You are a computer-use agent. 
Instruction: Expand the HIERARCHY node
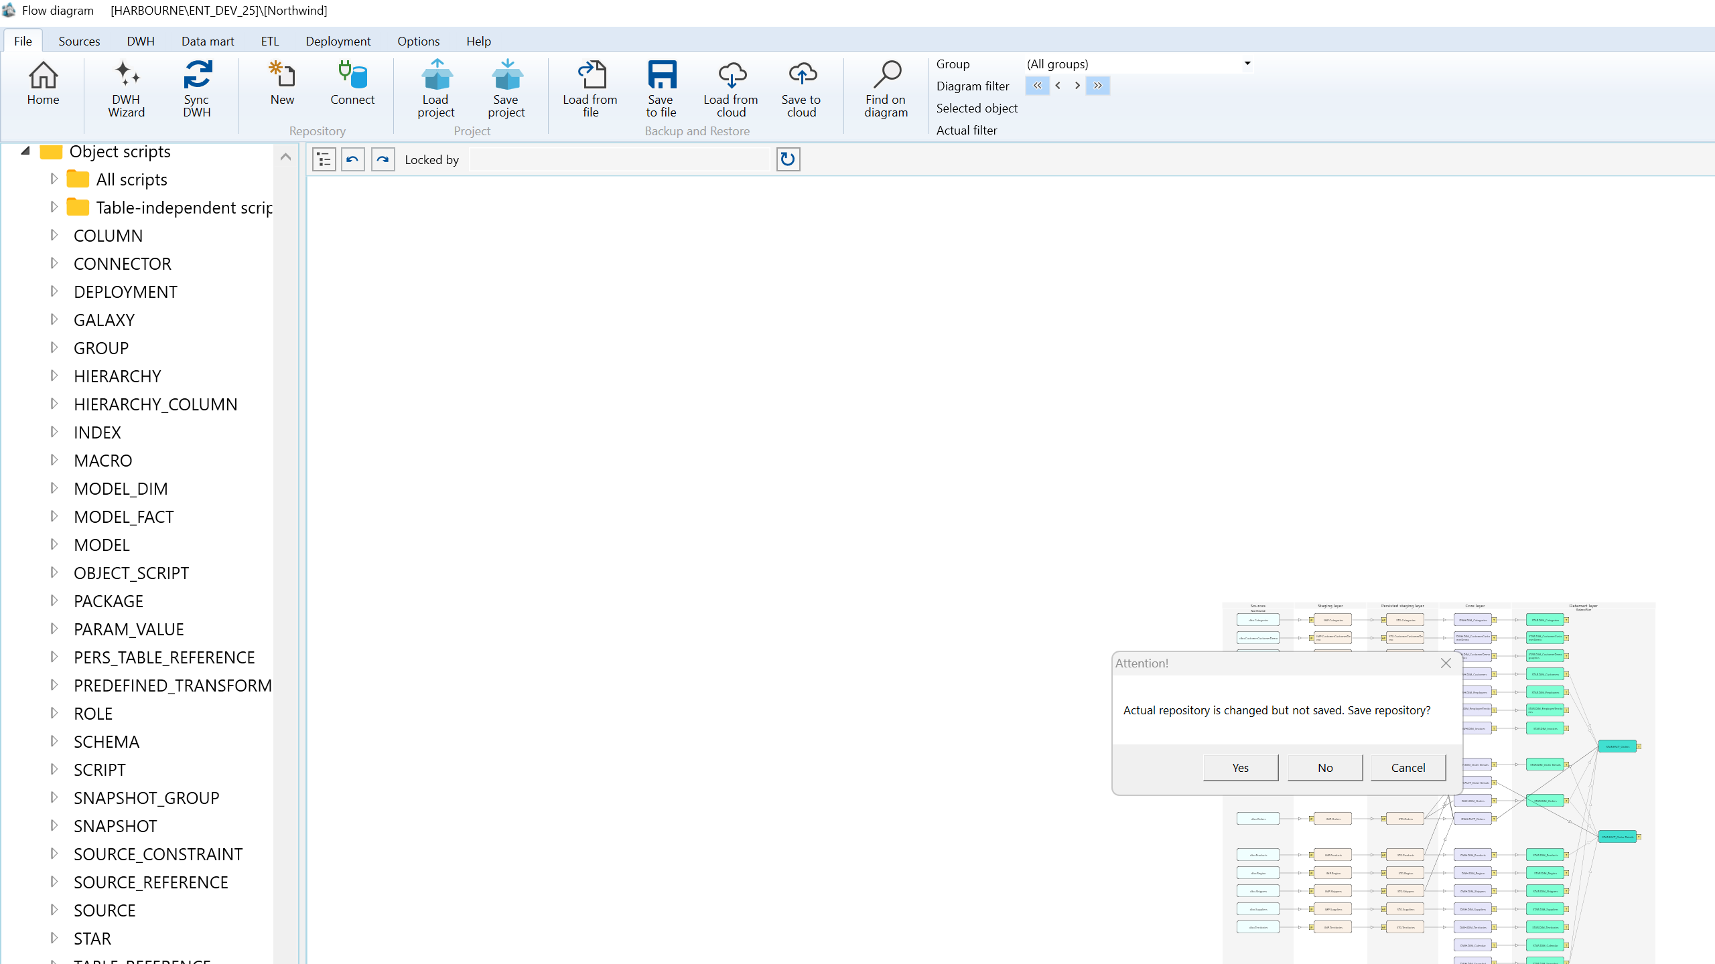[54, 376]
